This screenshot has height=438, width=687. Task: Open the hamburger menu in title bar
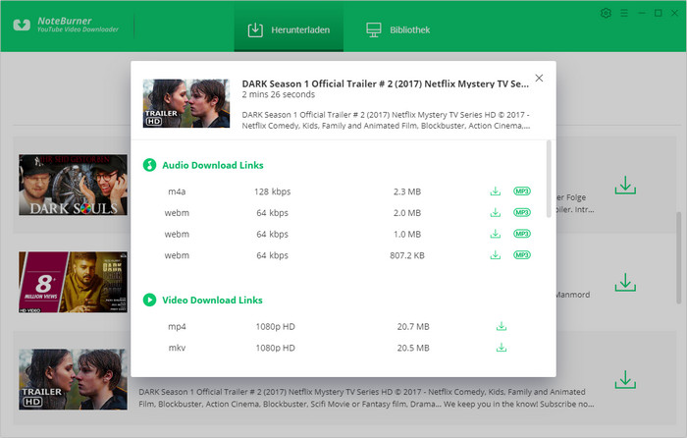pyautogui.click(x=624, y=13)
